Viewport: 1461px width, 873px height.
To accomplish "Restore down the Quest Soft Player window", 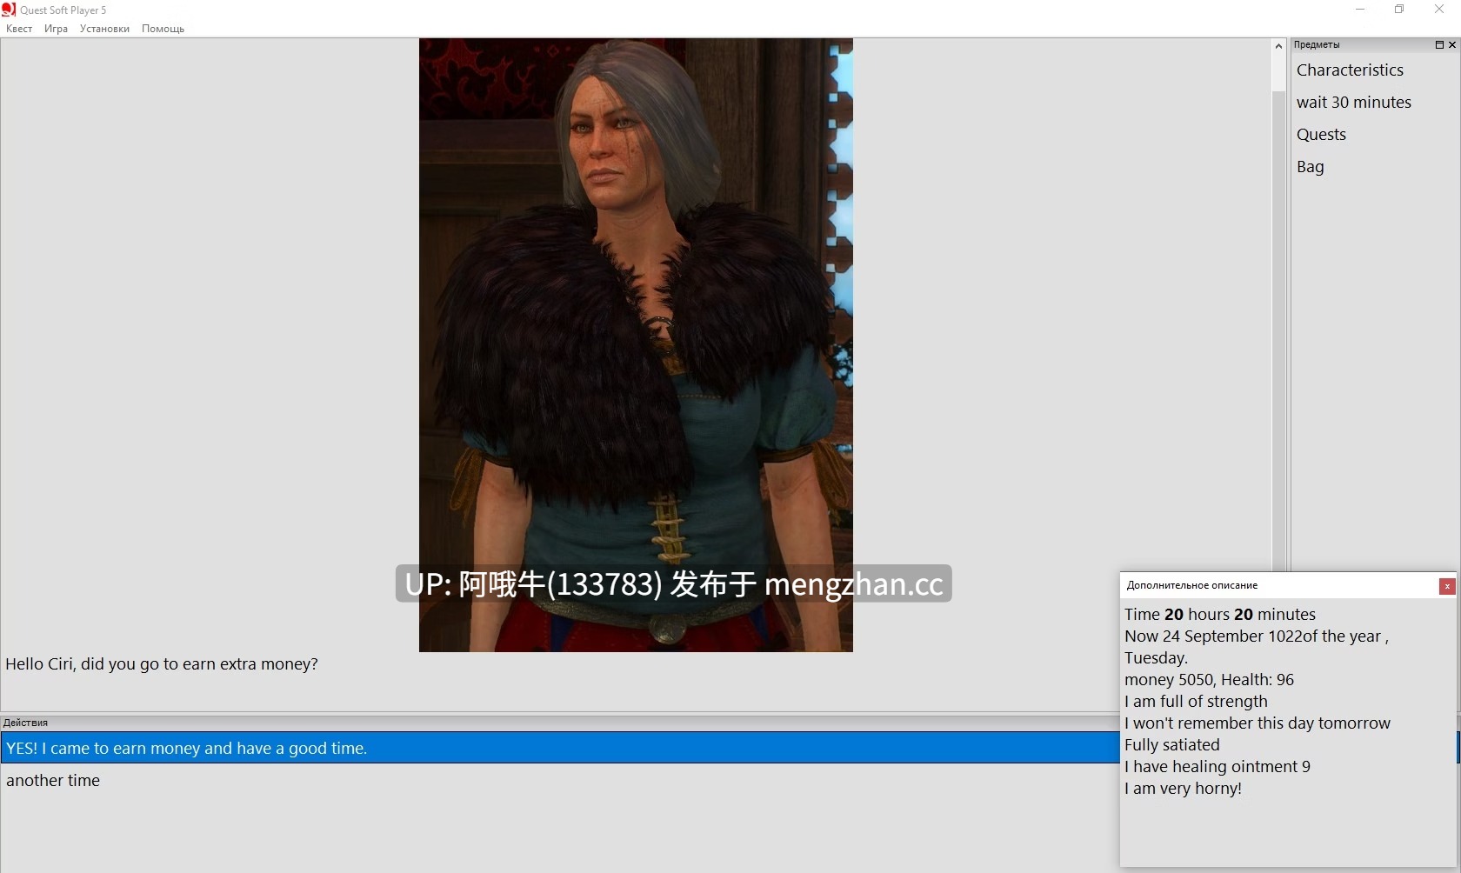I will click(1399, 10).
